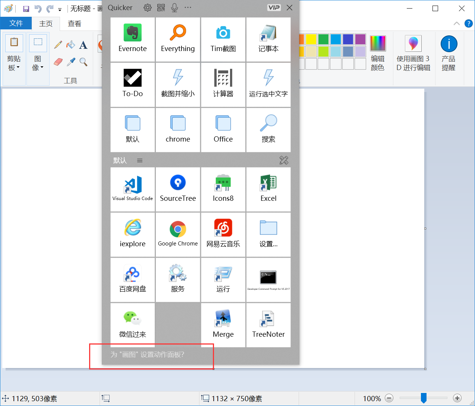Switch to 查看 tab in Paint
This screenshot has width=475, height=406.
[x=75, y=23]
